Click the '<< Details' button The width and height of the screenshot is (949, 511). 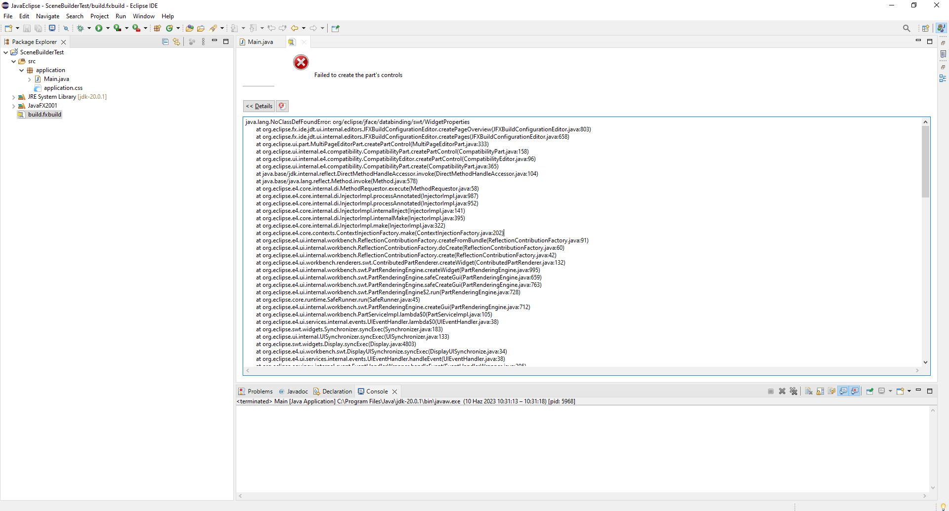click(x=259, y=106)
